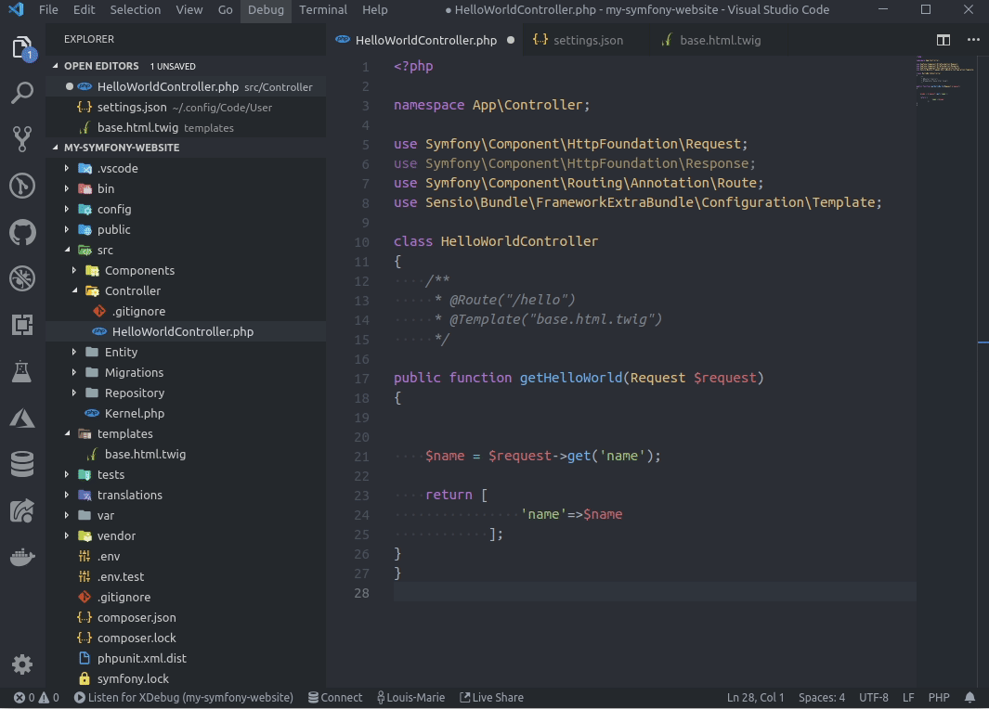989x709 pixels.
Task: Open the File menu
Action: coord(48,9)
